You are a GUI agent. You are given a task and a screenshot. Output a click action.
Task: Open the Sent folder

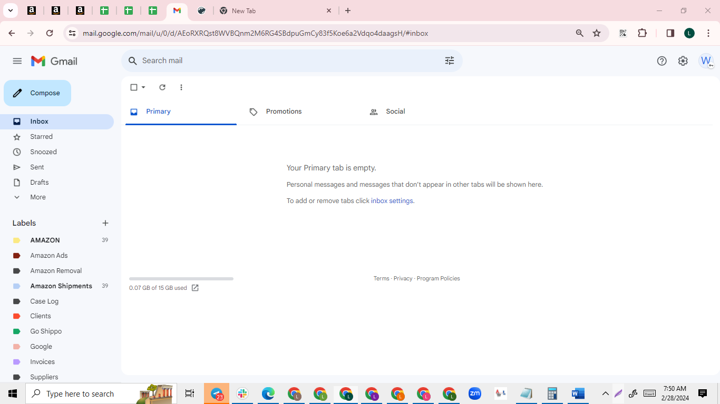click(x=57, y=167)
